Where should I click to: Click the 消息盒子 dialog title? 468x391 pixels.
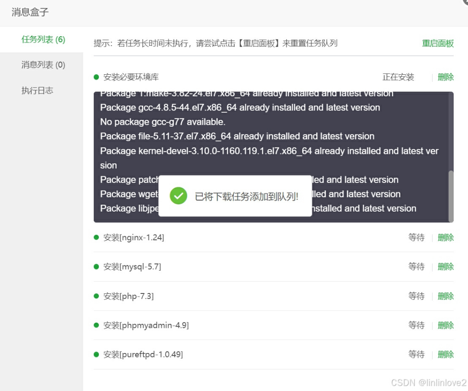tap(30, 12)
